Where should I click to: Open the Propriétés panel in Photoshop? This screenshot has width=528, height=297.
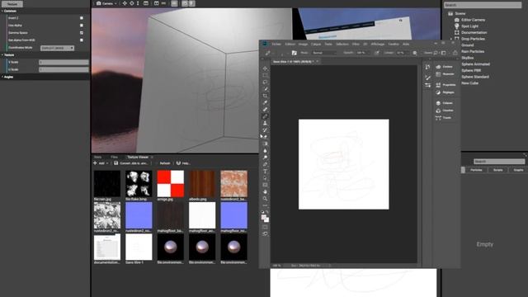(x=445, y=85)
